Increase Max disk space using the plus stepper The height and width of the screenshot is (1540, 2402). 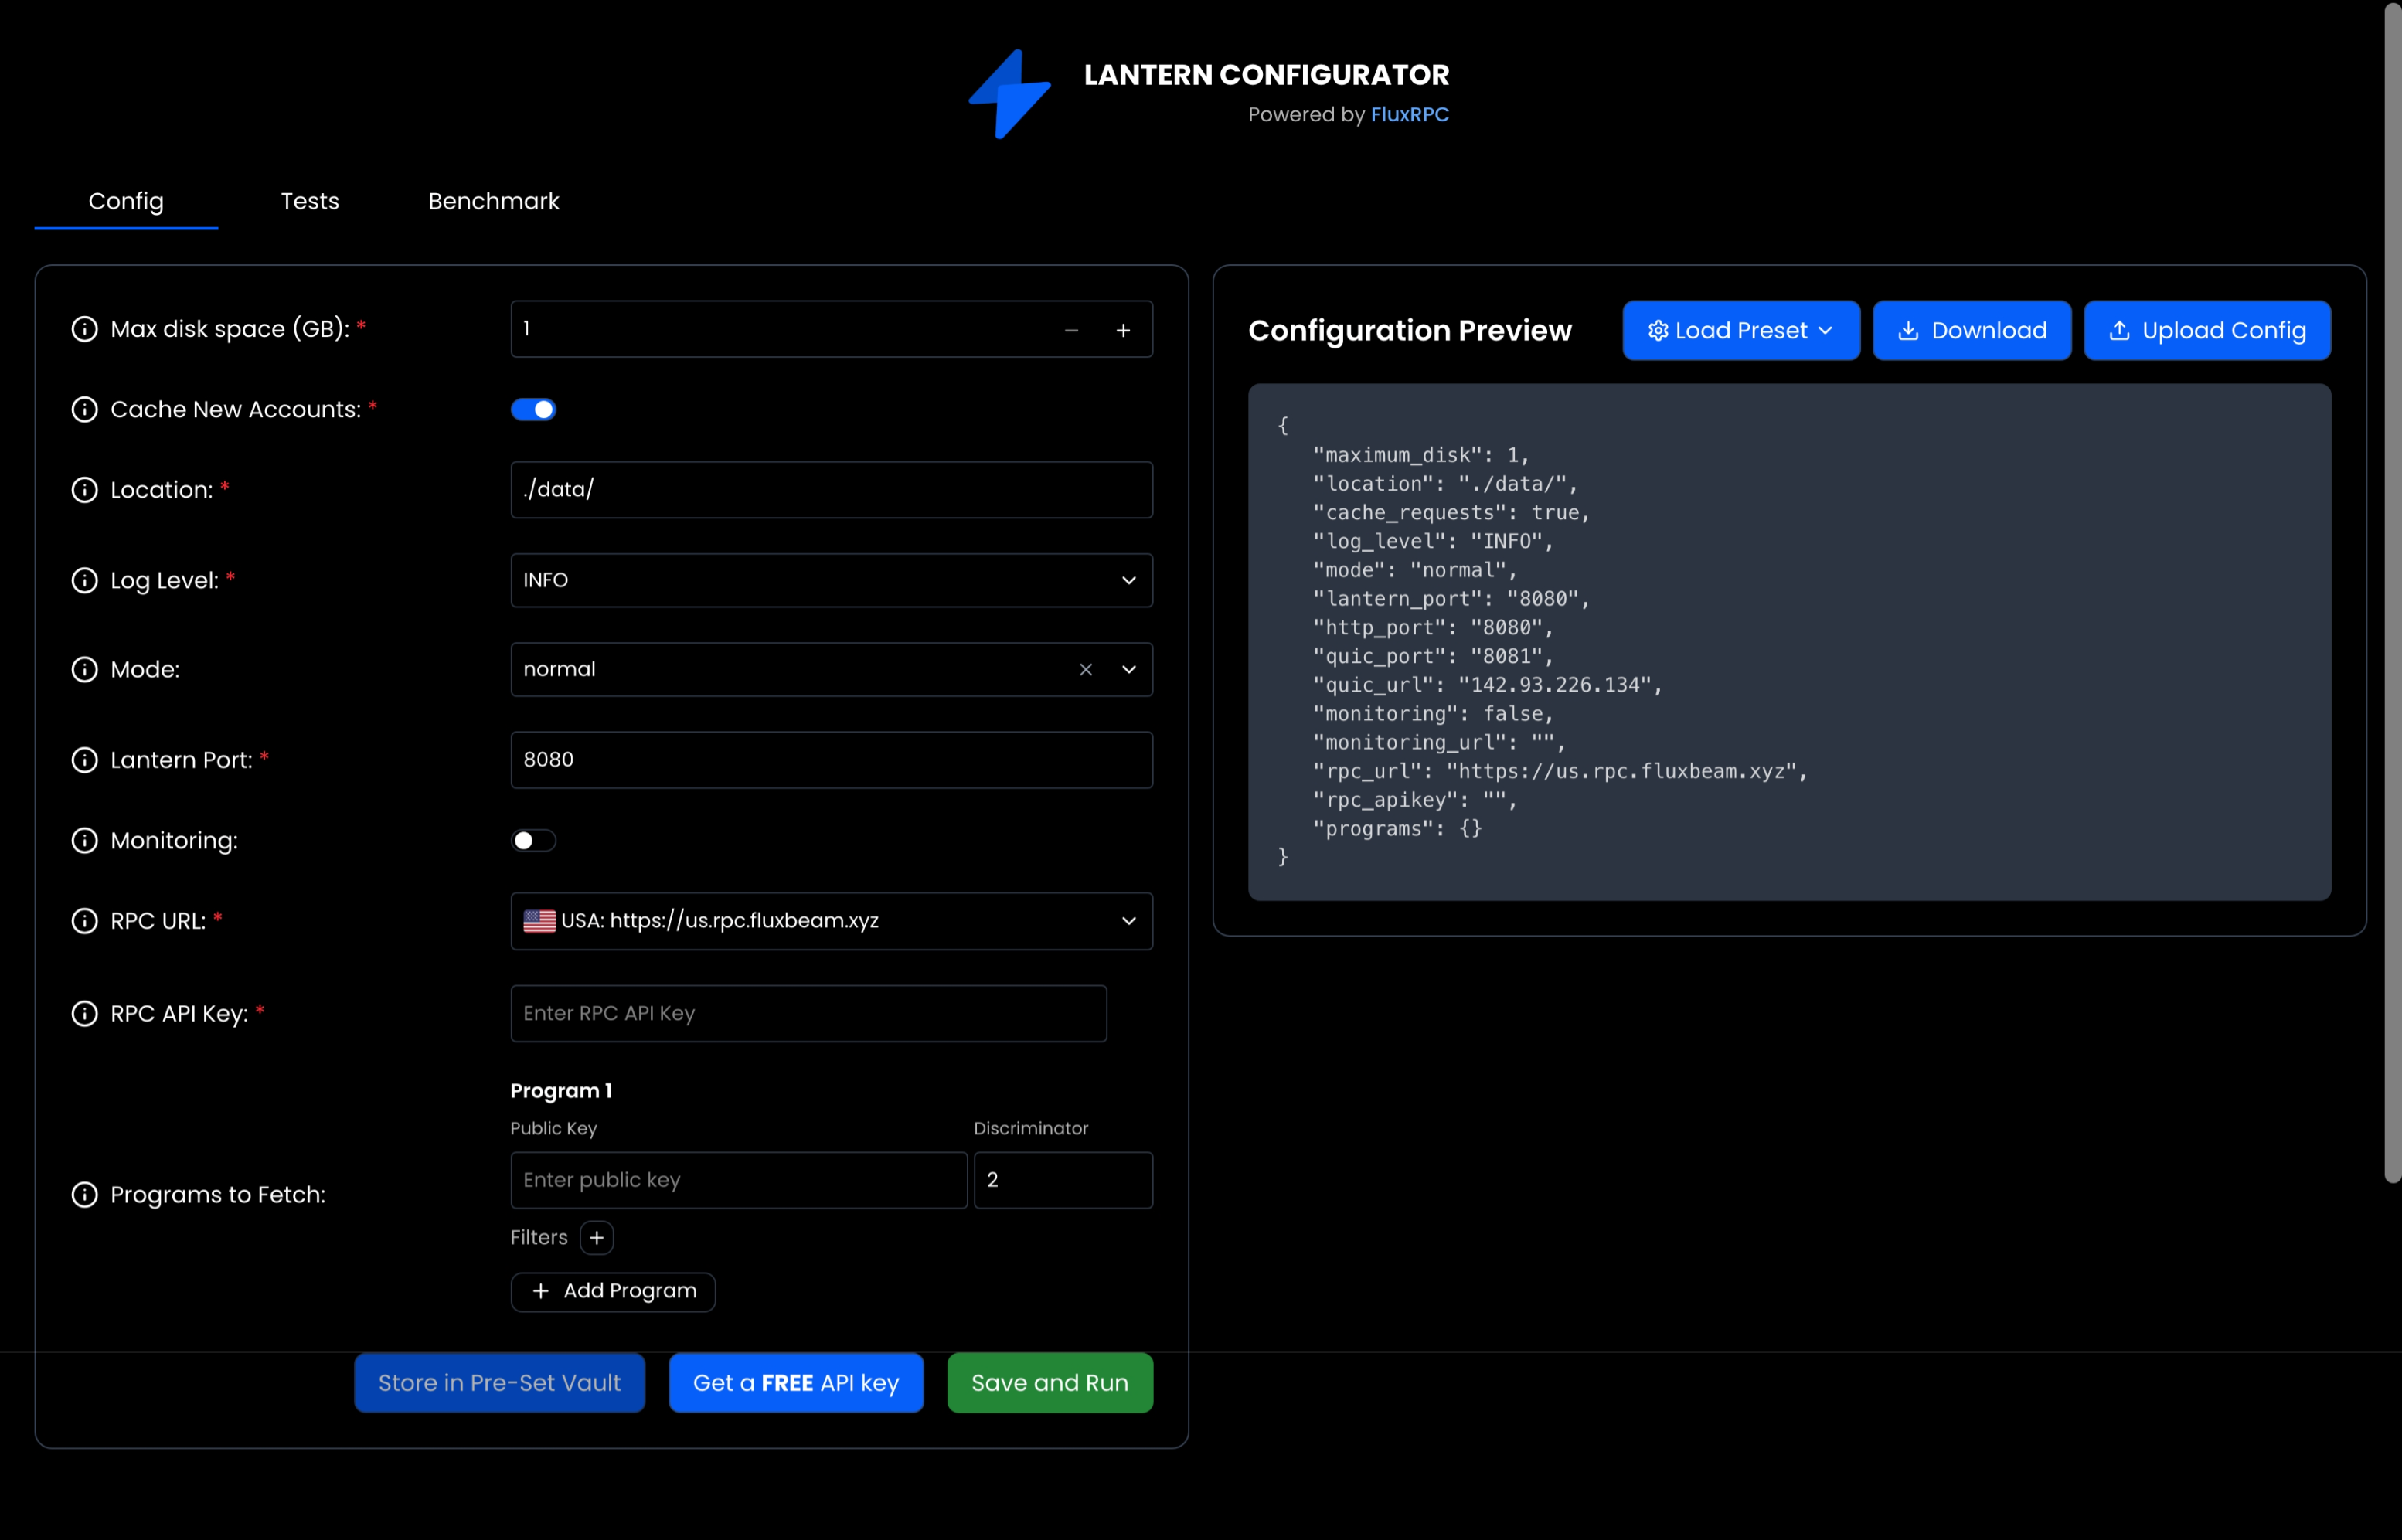(x=1124, y=329)
